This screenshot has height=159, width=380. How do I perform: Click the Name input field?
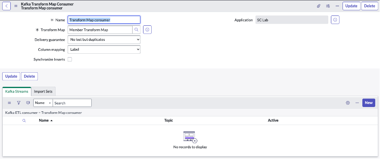tap(104, 20)
